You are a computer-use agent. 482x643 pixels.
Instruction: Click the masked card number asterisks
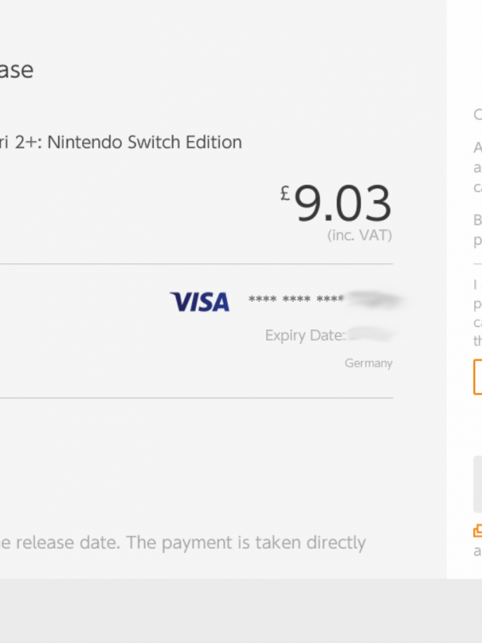click(x=295, y=300)
